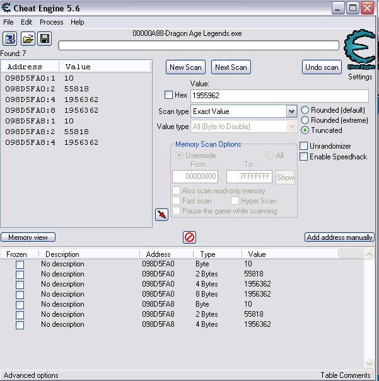Click the Next Scan button
Image resolution: width=379 pixels, height=381 pixels.
pyautogui.click(x=231, y=67)
